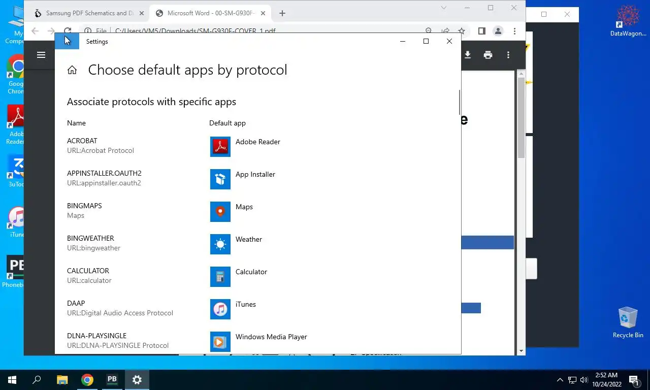Click the Calculator icon for CALCULATOR protocol

click(220, 277)
